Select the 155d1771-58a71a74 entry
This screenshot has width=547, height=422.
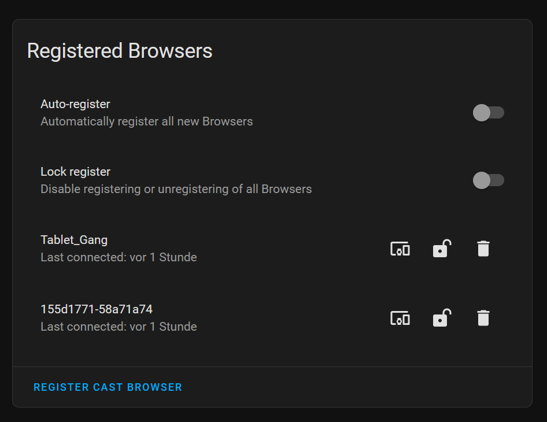coord(96,309)
